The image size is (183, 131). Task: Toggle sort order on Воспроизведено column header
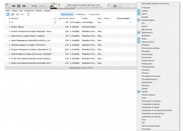coord(123,18)
